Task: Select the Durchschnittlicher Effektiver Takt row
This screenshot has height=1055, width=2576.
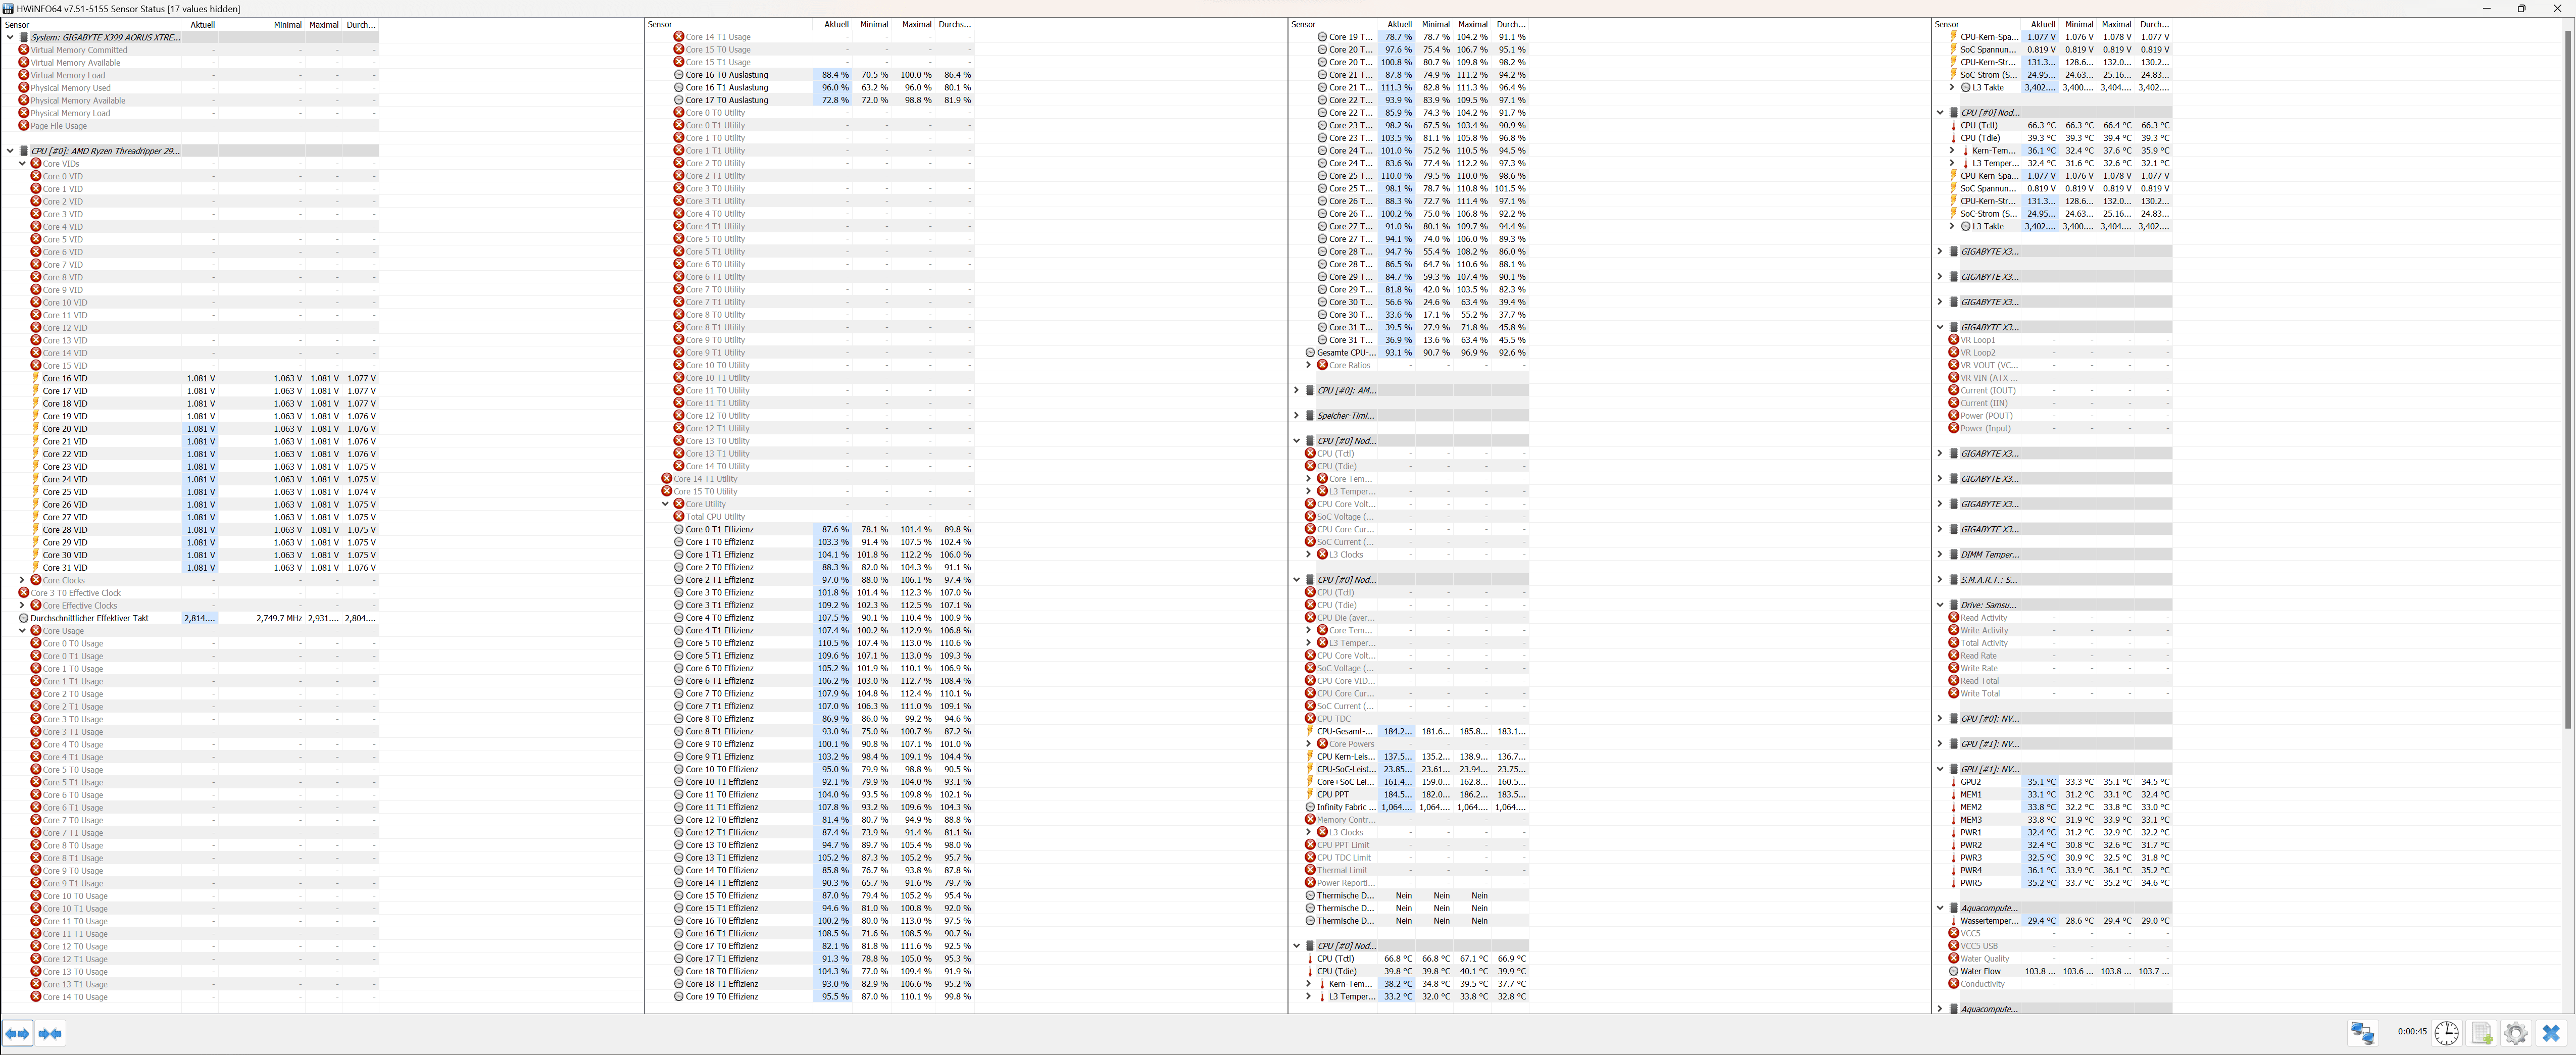Action: 89,618
